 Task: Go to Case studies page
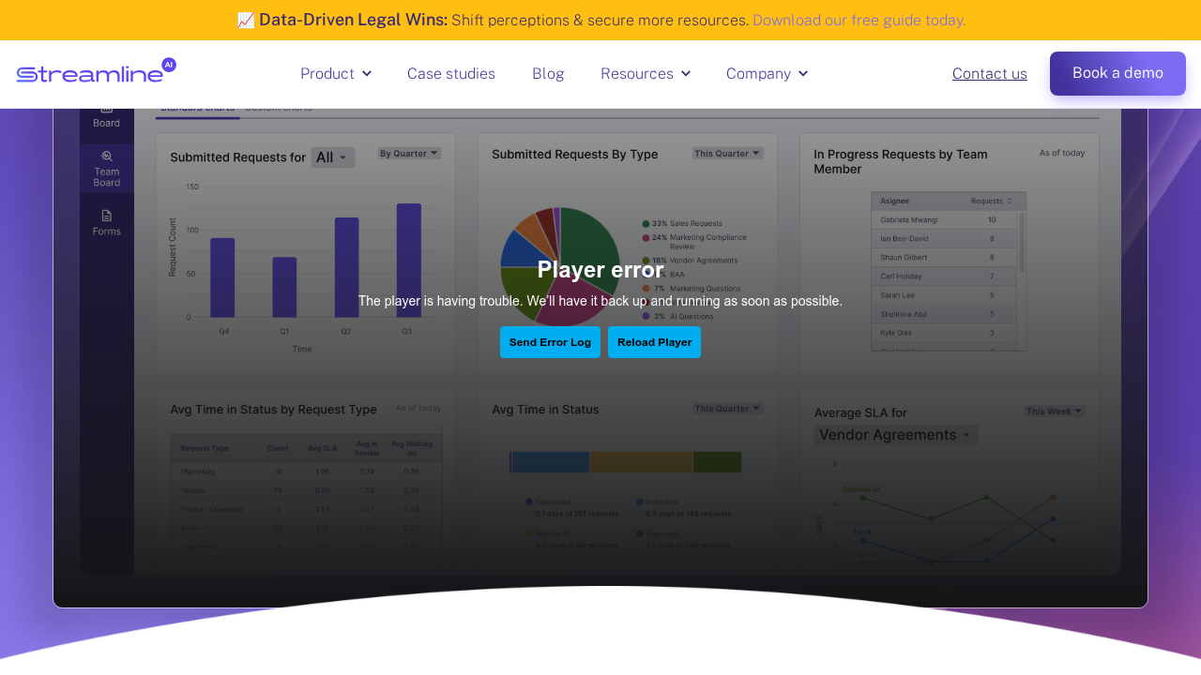point(451,74)
